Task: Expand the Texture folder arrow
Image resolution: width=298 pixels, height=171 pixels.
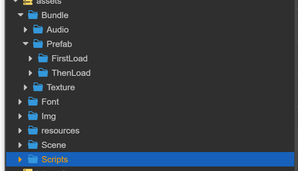Action: pos(26,87)
